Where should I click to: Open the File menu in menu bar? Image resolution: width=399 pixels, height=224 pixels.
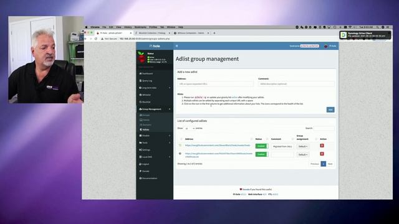click(x=104, y=27)
